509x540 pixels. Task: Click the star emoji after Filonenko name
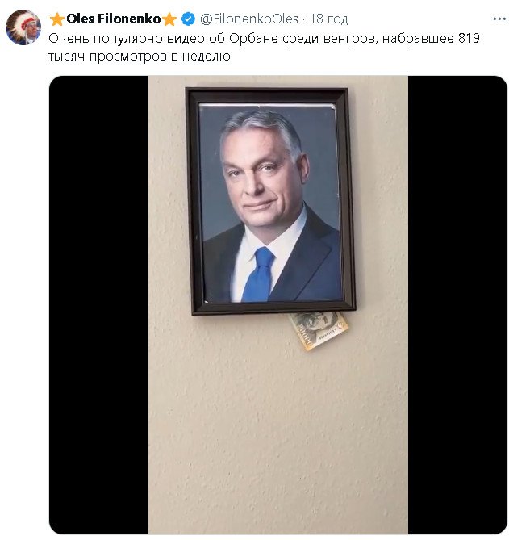click(x=169, y=19)
